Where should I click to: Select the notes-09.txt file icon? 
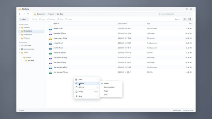pos(50,43)
